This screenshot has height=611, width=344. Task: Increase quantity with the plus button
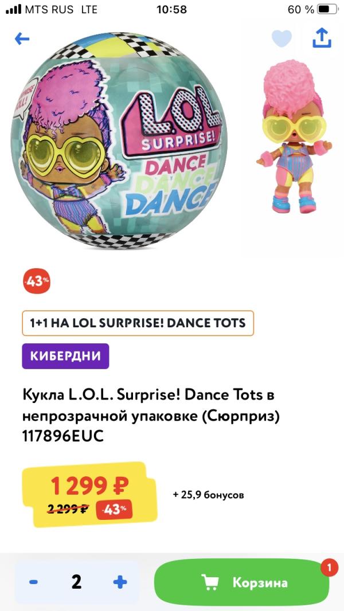[x=120, y=582]
